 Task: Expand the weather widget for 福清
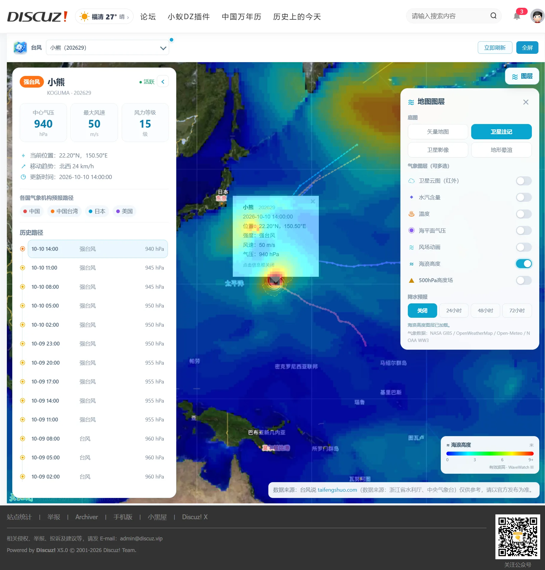click(x=104, y=16)
